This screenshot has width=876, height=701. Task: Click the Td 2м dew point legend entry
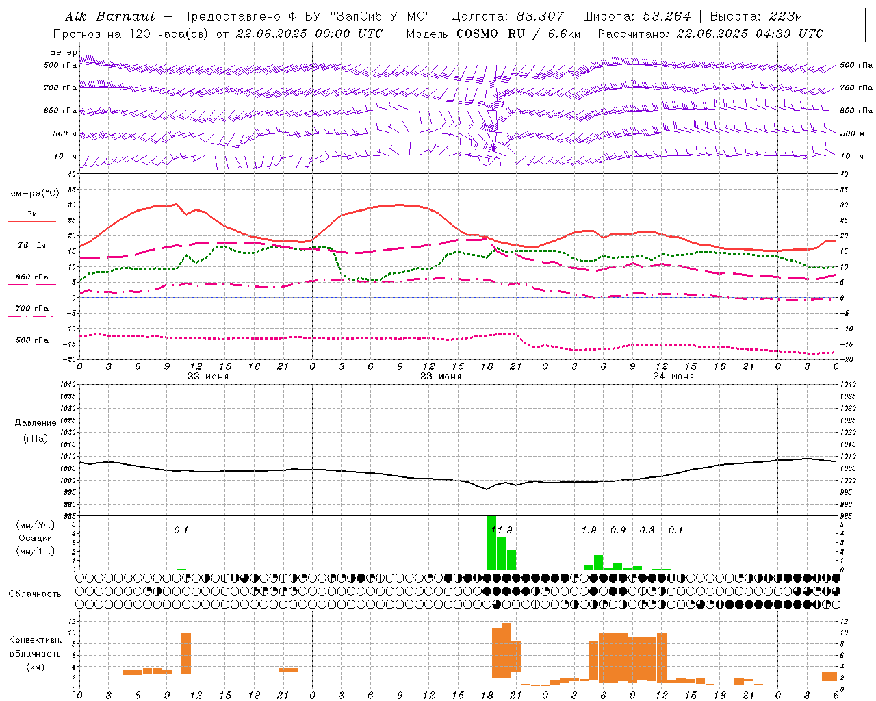(x=31, y=246)
